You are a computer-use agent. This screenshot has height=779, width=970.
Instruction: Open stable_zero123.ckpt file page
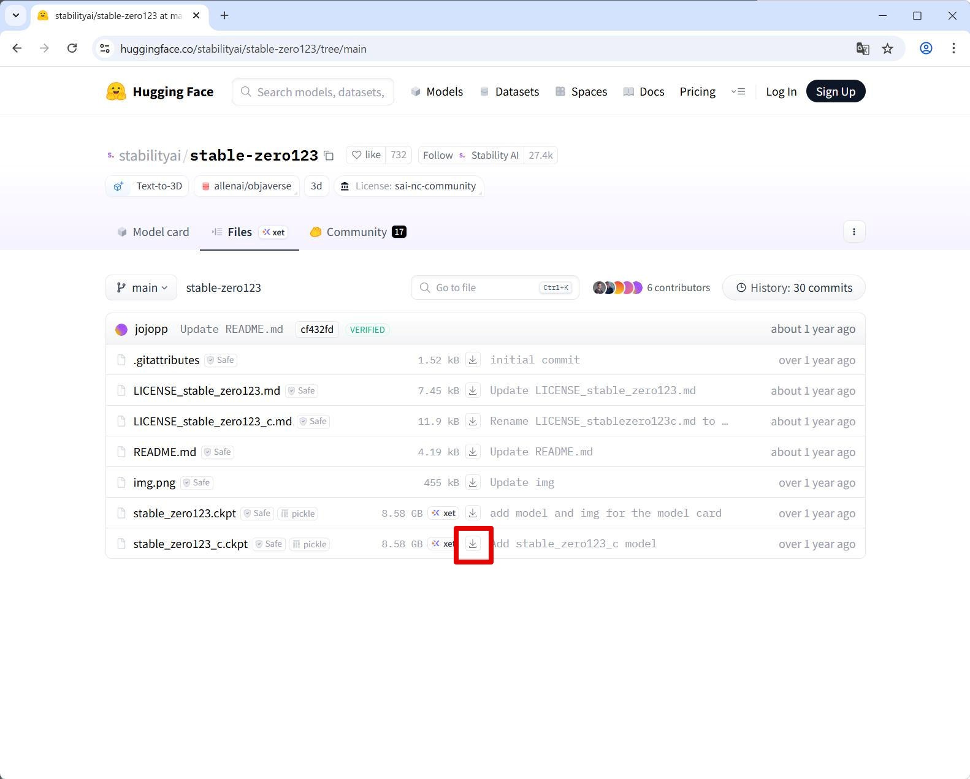tap(185, 513)
